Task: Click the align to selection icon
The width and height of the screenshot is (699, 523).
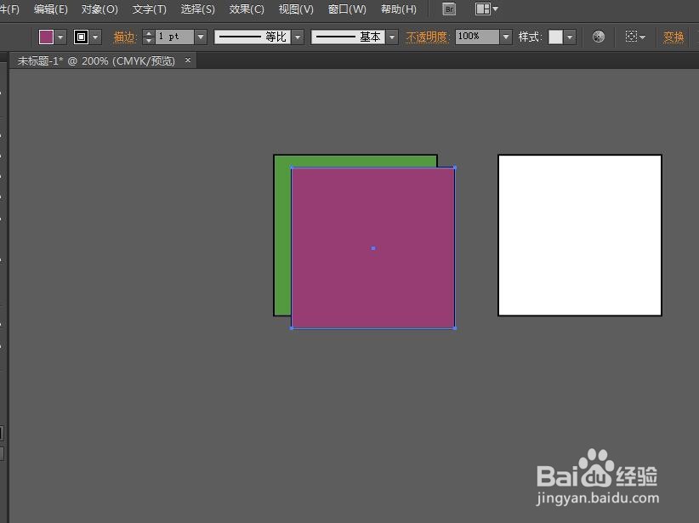Action: point(632,37)
